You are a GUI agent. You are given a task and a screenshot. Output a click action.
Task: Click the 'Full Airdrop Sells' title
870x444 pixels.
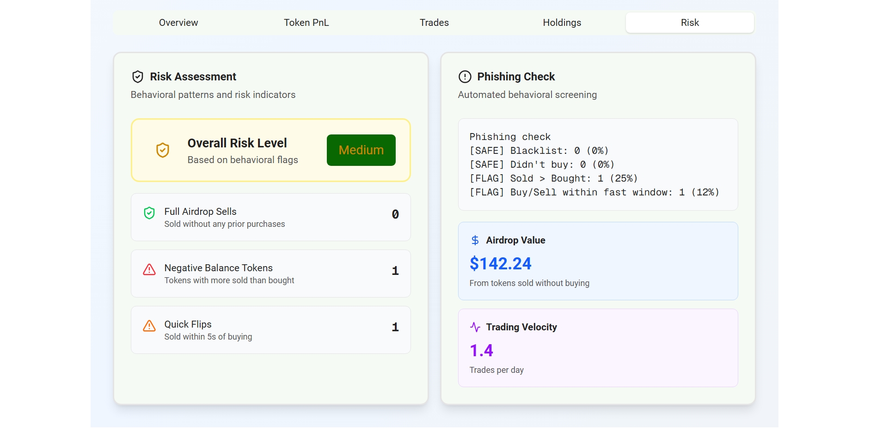(201, 212)
